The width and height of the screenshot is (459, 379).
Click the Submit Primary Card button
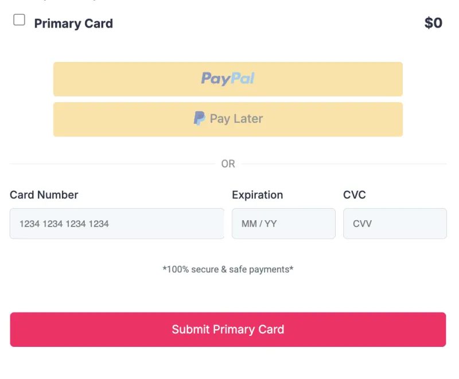click(x=228, y=330)
